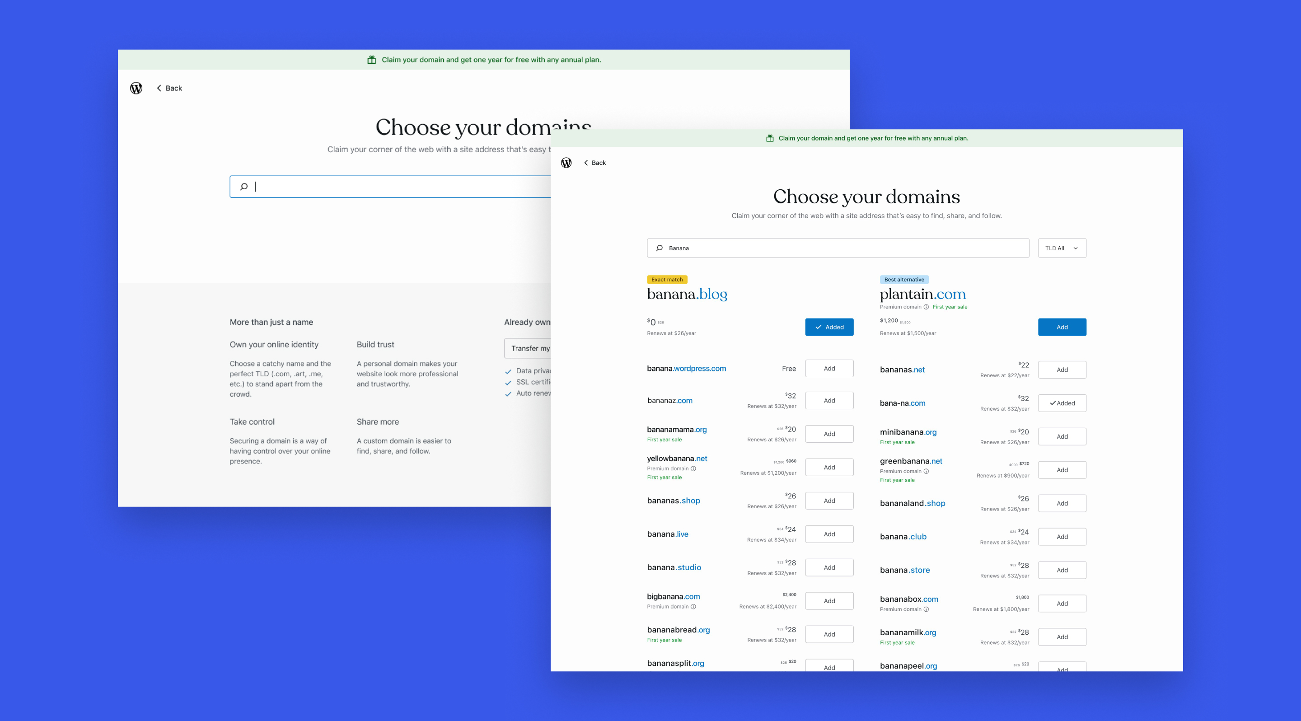
Task: Click empty search field in back window
Action: click(390, 187)
